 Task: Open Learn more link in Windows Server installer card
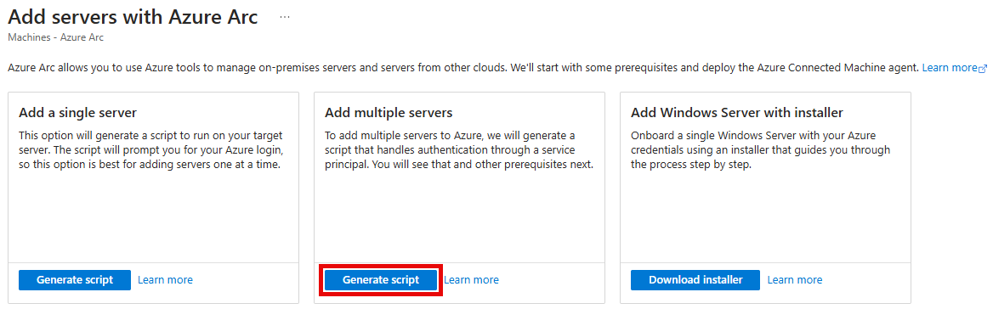pyautogui.click(x=795, y=280)
